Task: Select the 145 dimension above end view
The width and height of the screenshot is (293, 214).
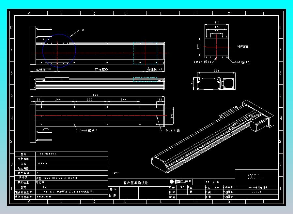Action: point(217,22)
